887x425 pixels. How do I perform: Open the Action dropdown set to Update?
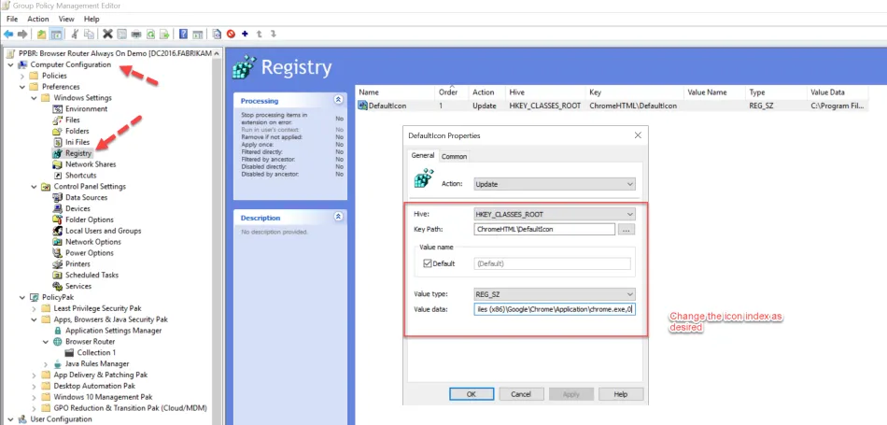tap(555, 184)
